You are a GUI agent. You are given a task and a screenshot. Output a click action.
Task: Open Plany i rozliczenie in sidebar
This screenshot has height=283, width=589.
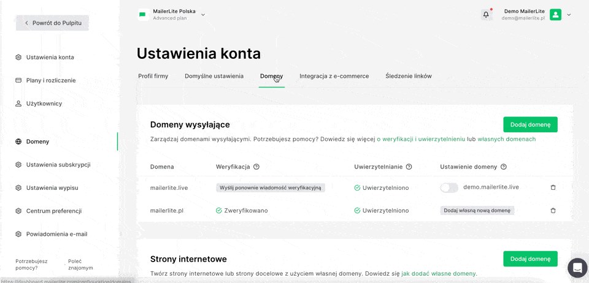point(51,80)
